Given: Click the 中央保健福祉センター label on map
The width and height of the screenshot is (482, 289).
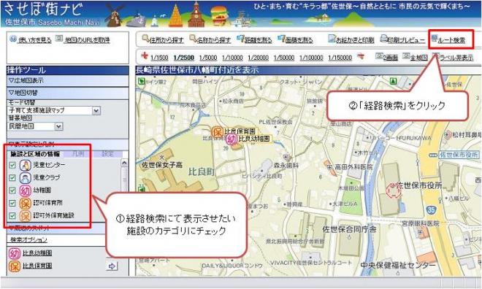Looking at the screenshot, I should click(x=398, y=265).
